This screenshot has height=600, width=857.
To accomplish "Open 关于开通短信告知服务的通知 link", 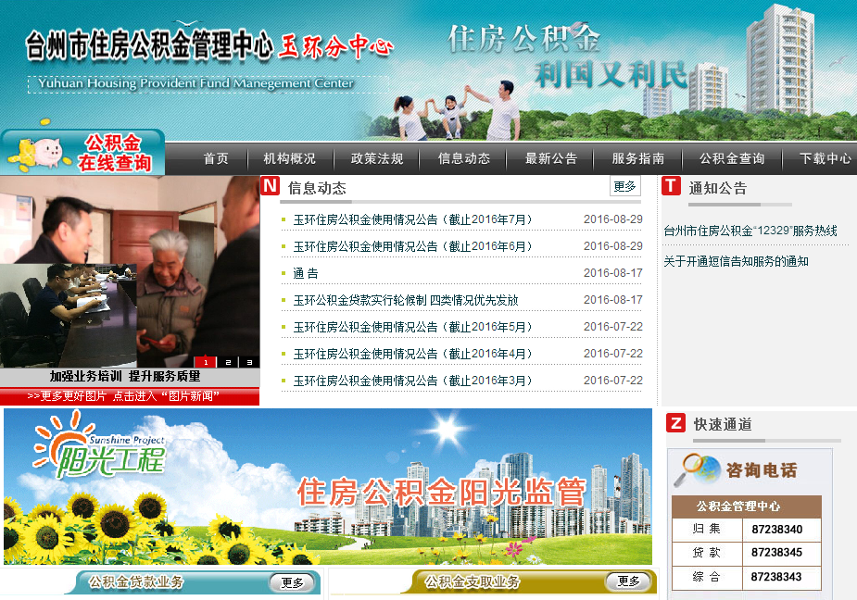I will [736, 261].
